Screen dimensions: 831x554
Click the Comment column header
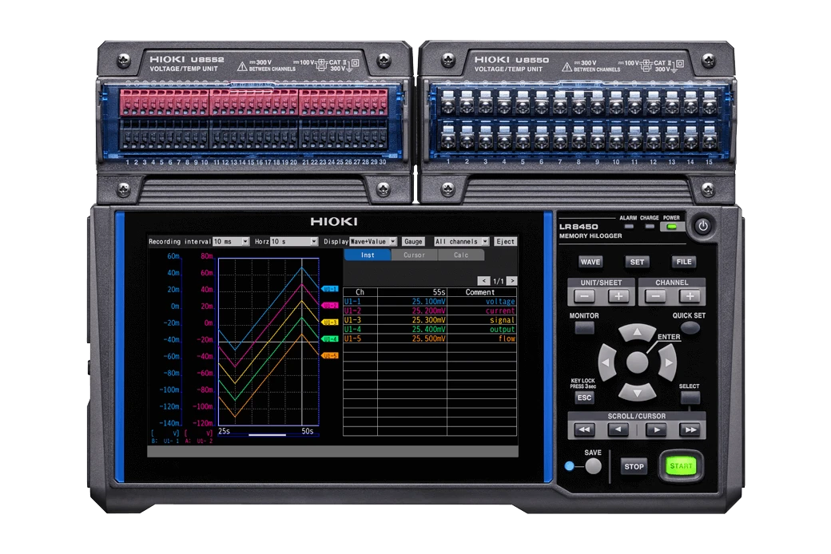pos(480,292)
